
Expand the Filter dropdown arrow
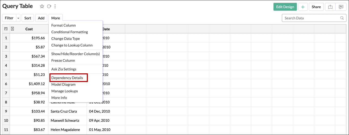[x=18, y=18]
